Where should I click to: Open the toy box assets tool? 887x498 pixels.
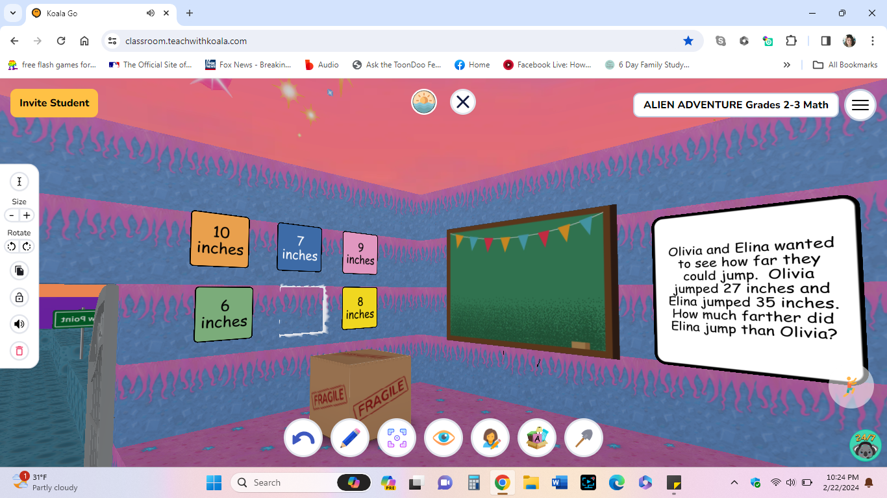[x=537, y=438]
